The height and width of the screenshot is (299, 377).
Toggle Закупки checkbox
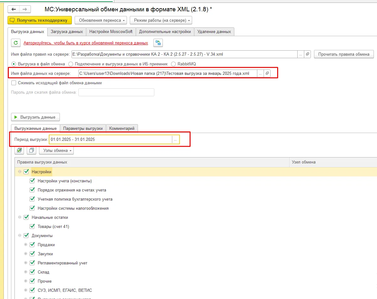click(32, 254)
